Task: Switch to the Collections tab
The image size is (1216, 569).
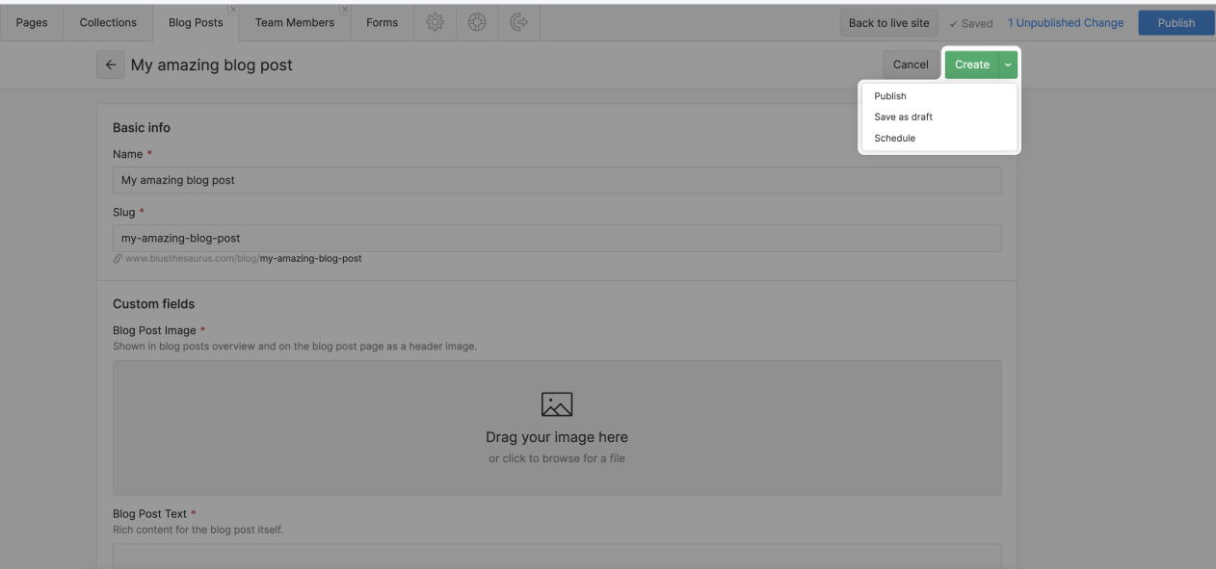Action: point(108,22)
